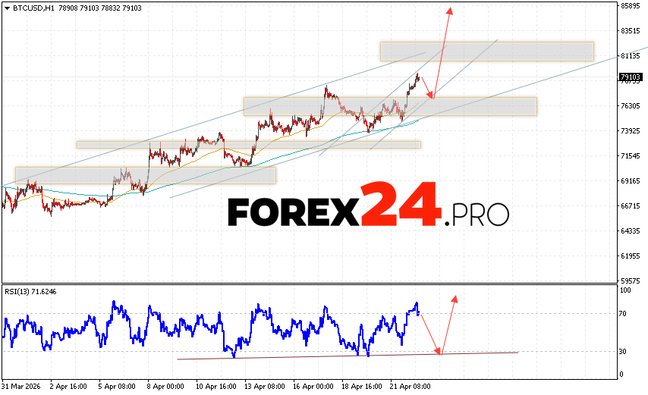Click the RSI(13) indicator label

coord(30,290)
